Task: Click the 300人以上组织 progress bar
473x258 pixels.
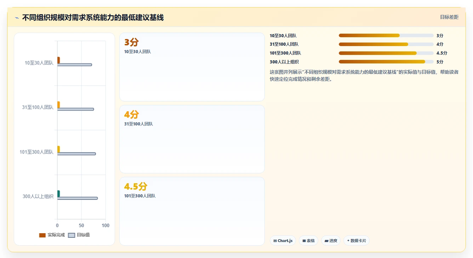Action: pos(386,62)
